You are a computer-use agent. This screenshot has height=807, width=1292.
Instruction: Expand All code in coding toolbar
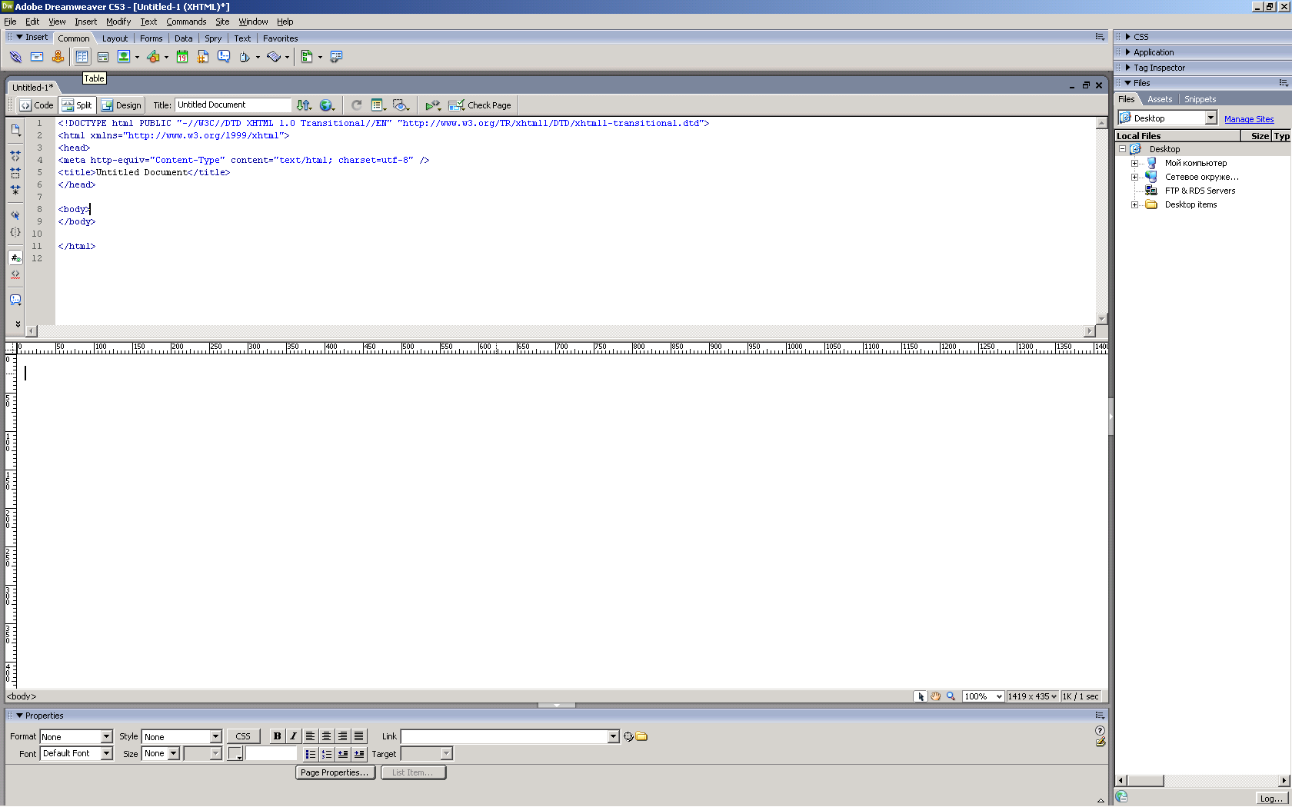[x=15, y=190]
